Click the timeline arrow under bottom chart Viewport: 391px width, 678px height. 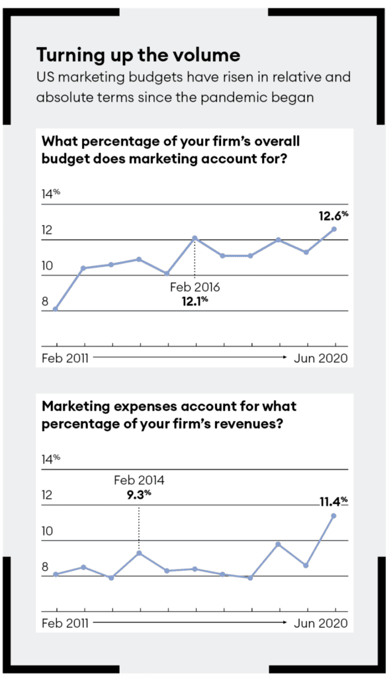click(x=190, y=622)
